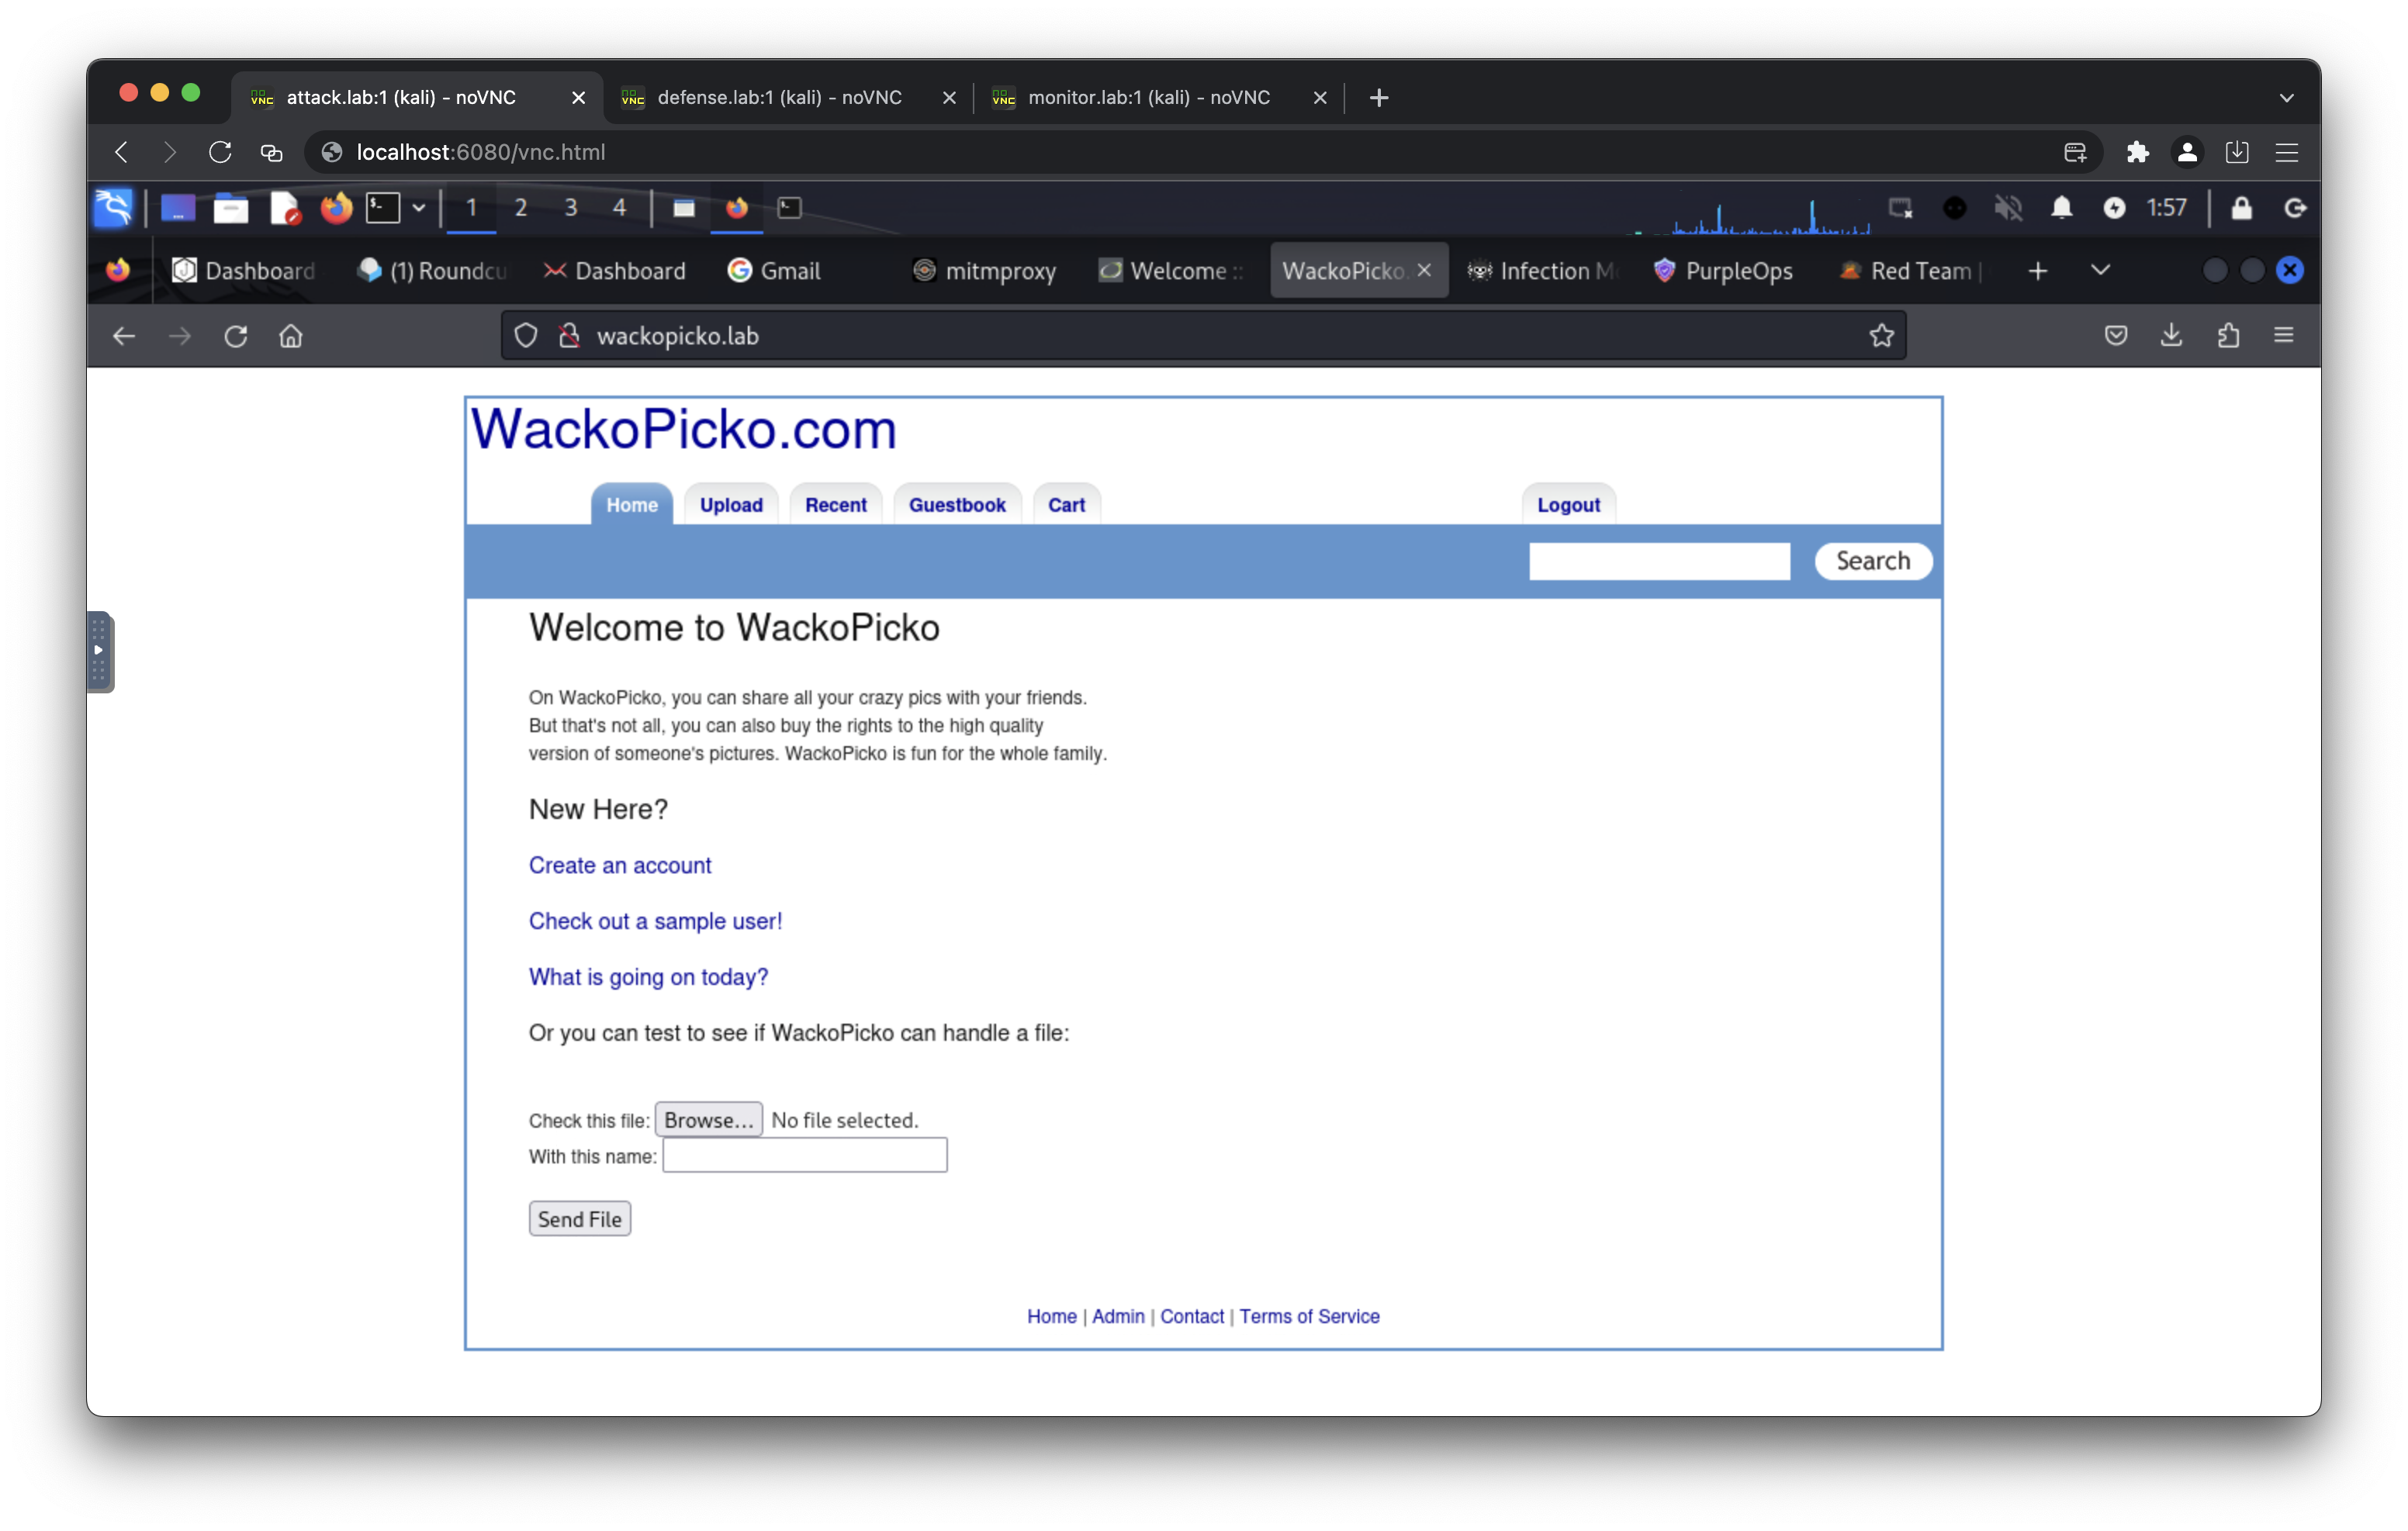
Task: Switch to workspace 3 in panel
Action: tap(570, 208)
